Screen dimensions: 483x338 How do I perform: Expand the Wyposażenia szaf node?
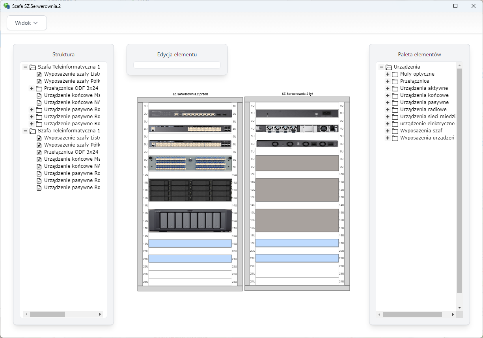[x=388, y=131]
